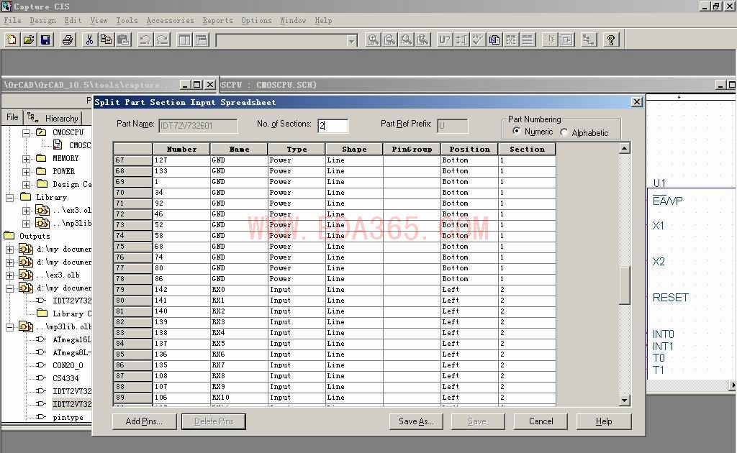
Task: Click the spreadsheet scrollbar up arrow
Action: [624, 148]
